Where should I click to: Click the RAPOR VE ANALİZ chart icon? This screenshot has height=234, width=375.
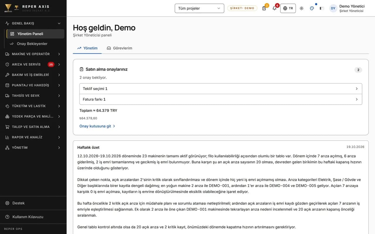coord(7,137)
